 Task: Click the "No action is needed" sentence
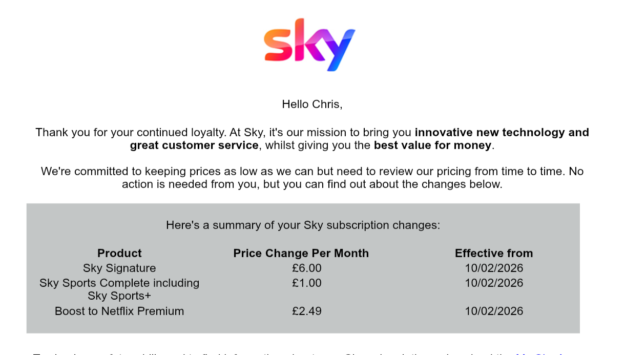click(x=312, y=184)
